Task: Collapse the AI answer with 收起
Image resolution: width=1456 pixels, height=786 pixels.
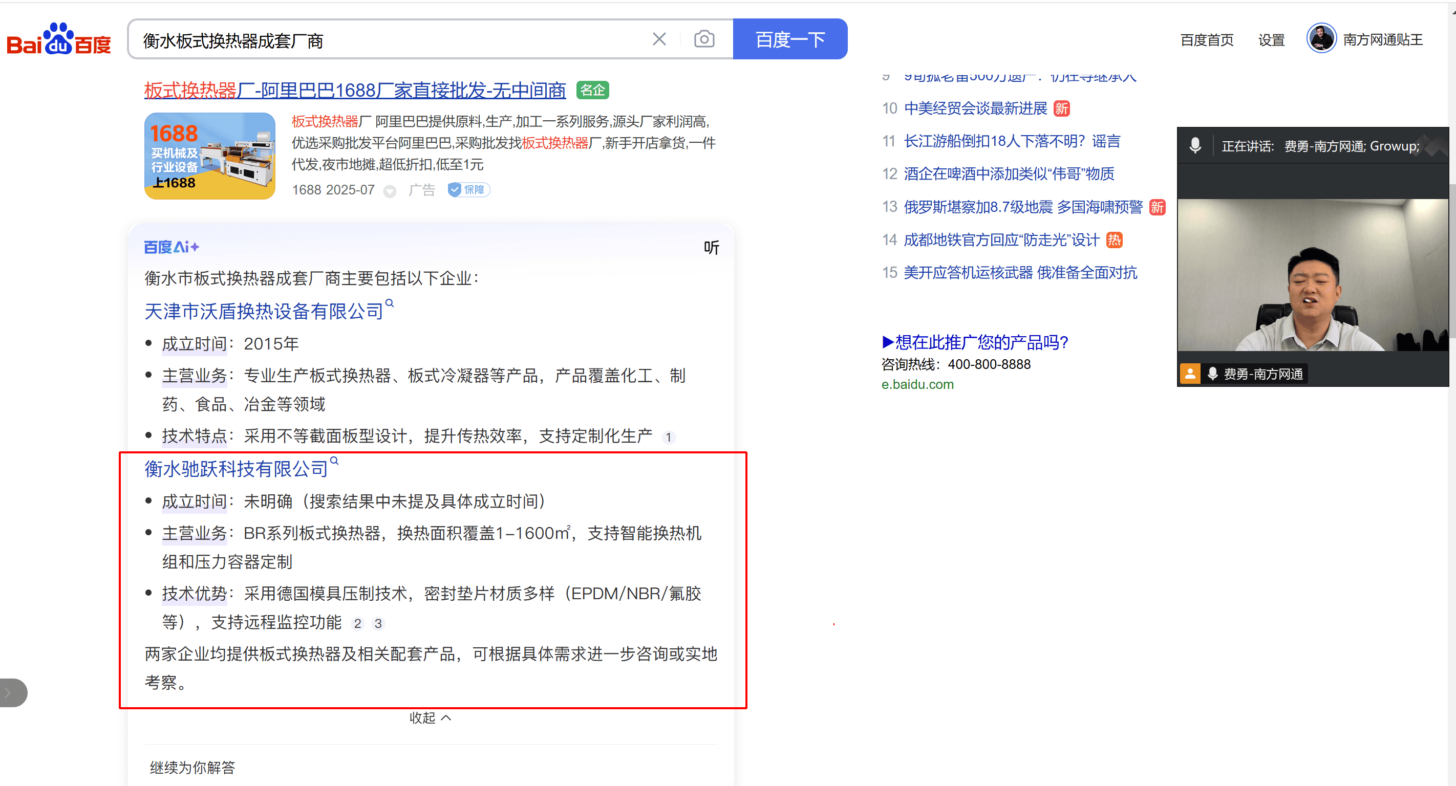Action: pyautogui.click(x=430, y=717)
